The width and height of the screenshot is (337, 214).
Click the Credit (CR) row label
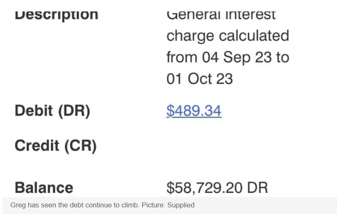(x=55, y=146)
